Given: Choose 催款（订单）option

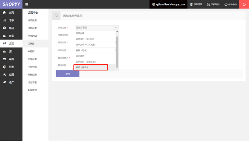Looking at the screenshot, I should coord(95,50).
